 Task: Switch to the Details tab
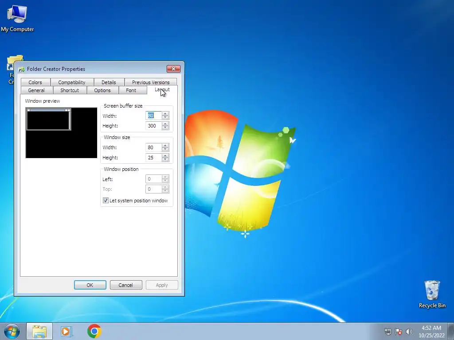[109, 82]
